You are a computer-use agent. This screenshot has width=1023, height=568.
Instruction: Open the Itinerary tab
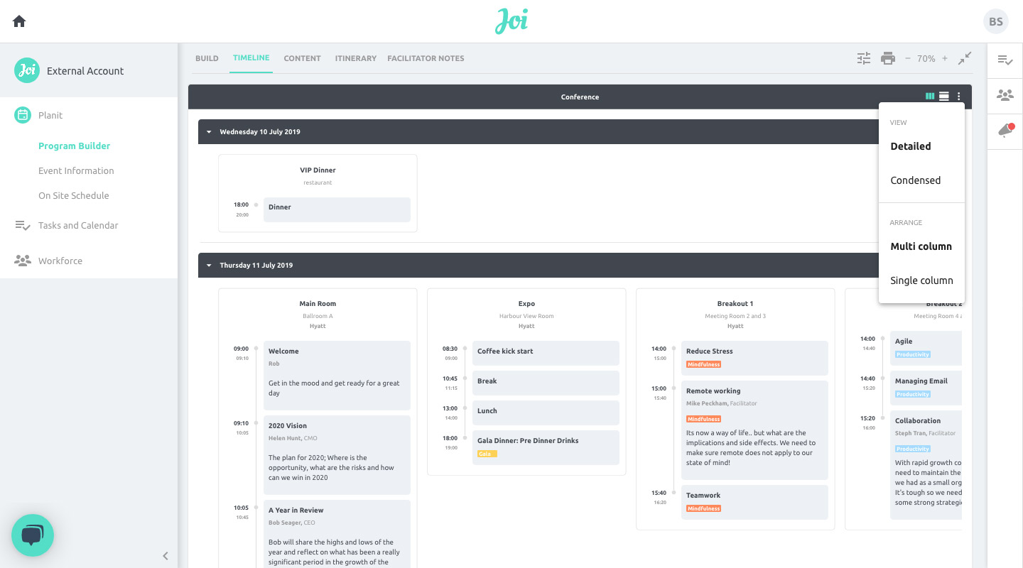(x=356, y=58)
